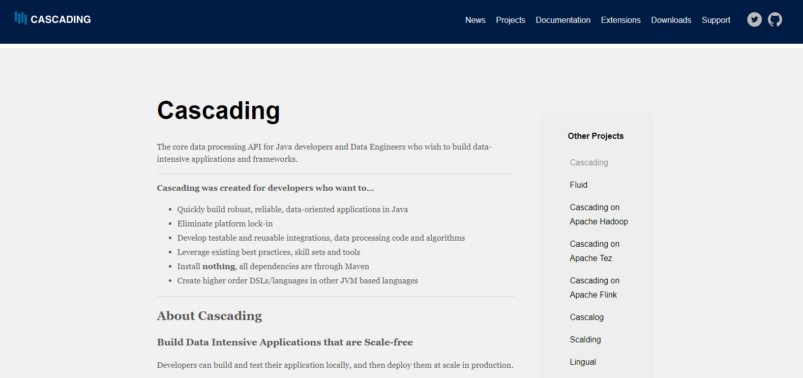Open the Fluid project link
803x378 pixels.
579,185
